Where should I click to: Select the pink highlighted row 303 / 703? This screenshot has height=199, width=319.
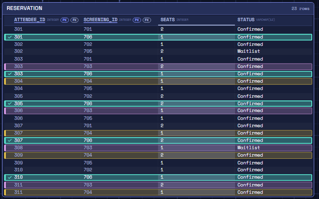[x=158, y=66]
